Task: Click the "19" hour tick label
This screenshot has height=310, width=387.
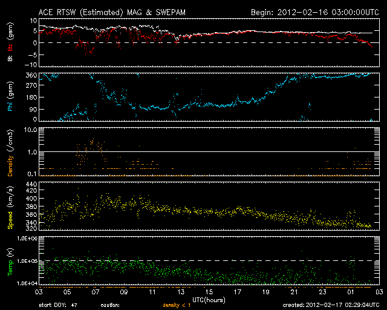Action: tap(266, 292)
